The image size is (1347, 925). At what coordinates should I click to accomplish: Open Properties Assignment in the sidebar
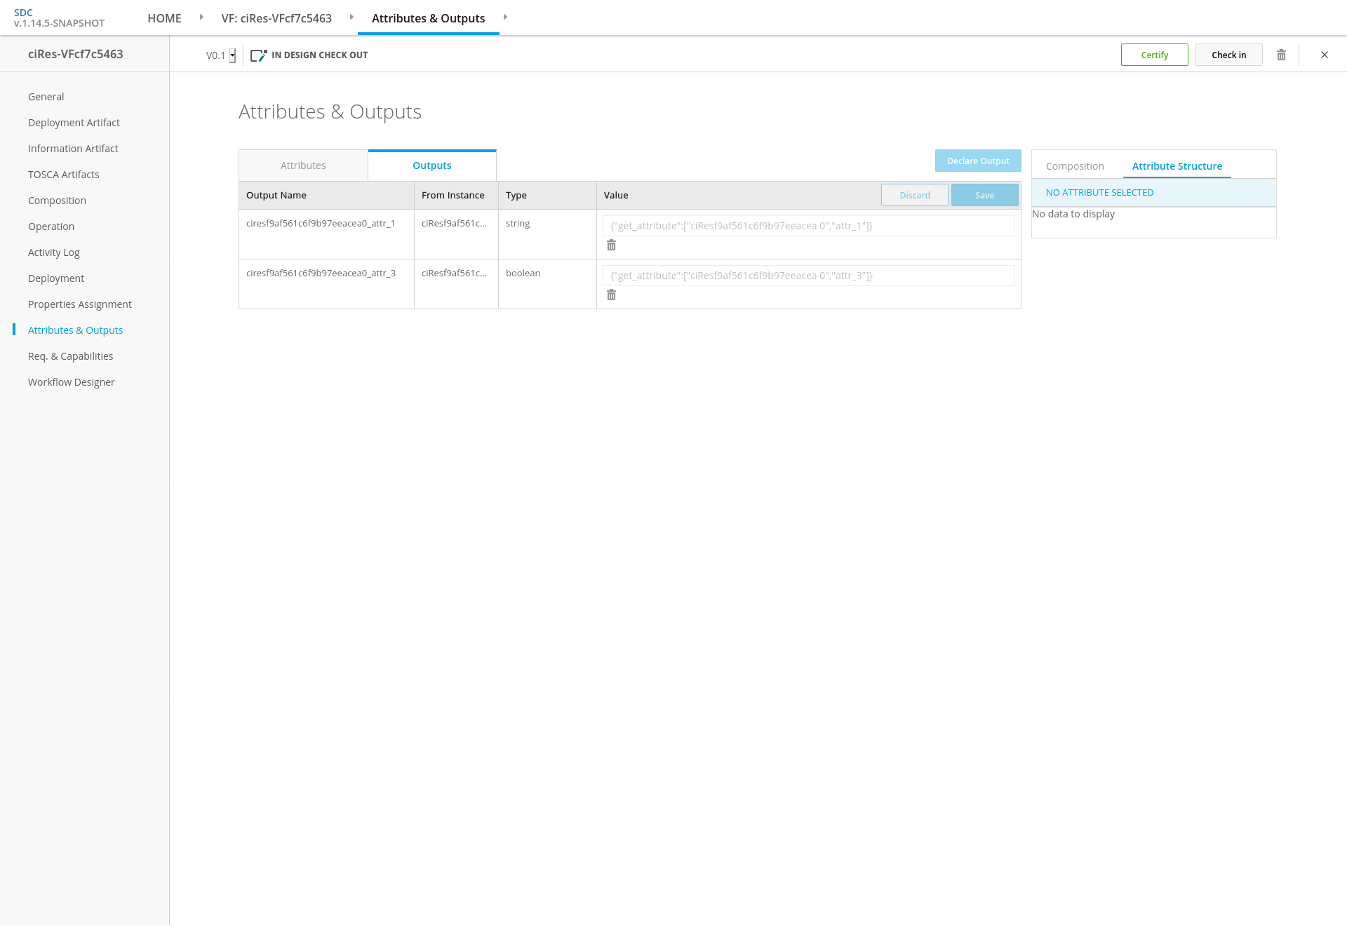point(80,304)
